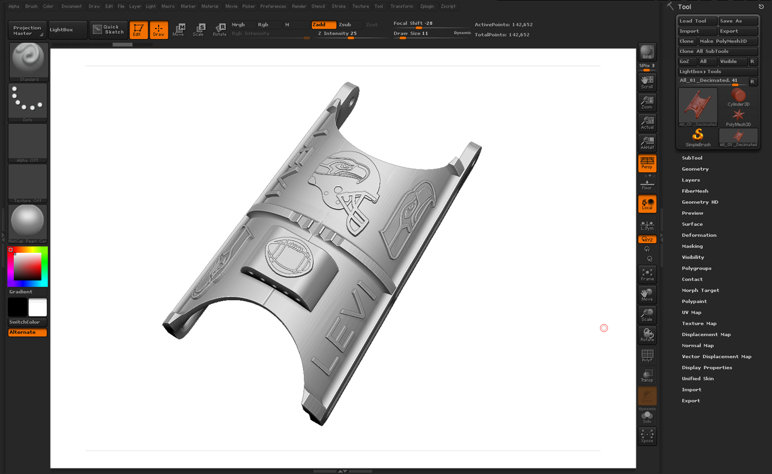Click the Load Tool button
Screen dimensions: 772x474
[698, 21]
